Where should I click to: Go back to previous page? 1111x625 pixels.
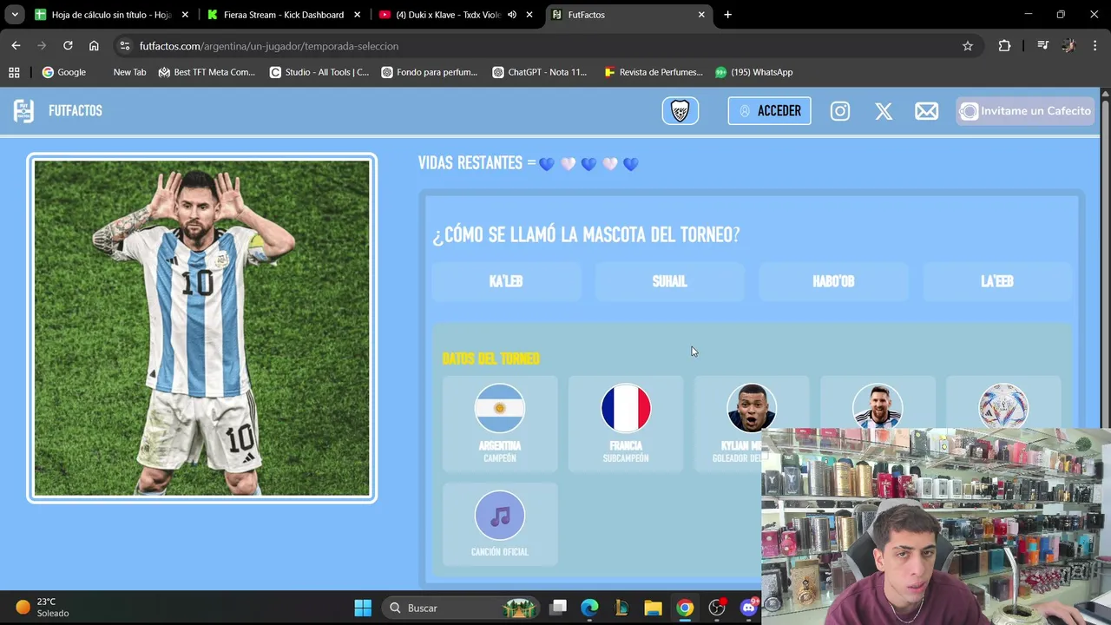16,46
